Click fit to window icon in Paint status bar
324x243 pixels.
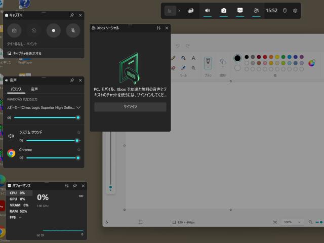(275, 222)
